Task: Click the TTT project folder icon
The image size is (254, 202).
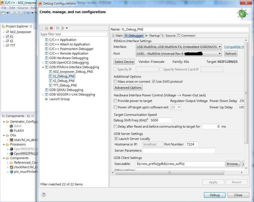Action: click(x=7, y=45)
